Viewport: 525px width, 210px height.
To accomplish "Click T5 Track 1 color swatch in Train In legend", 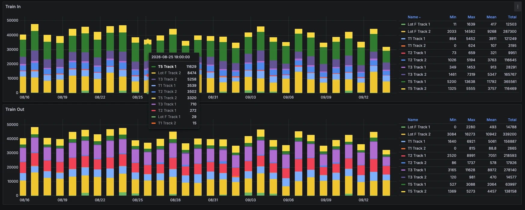I will [403, 82].
